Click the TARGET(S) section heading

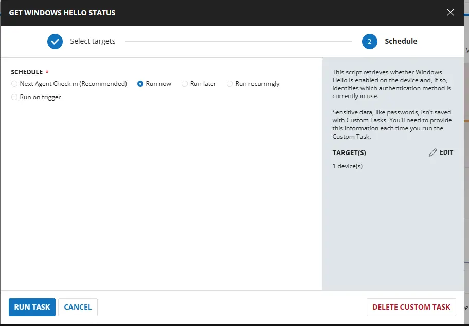pyautogui.click(x=349, y=152)
